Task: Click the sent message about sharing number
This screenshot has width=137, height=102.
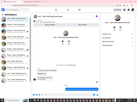Action: tap(82, 89)
